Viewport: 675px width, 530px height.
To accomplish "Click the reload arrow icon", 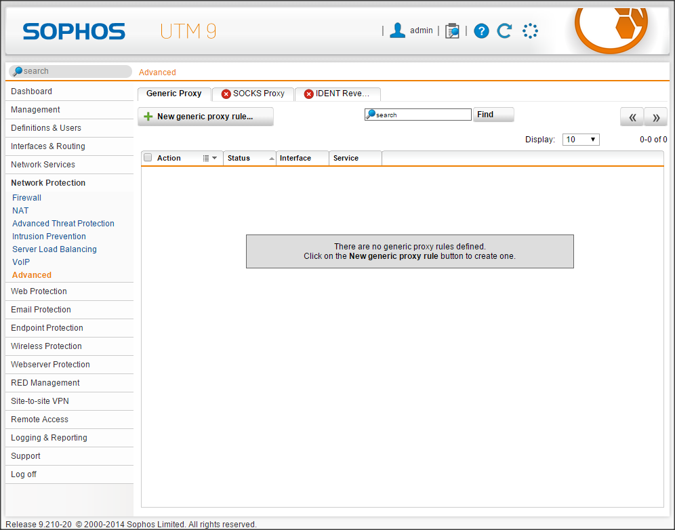I will click(x=504, y=30).
